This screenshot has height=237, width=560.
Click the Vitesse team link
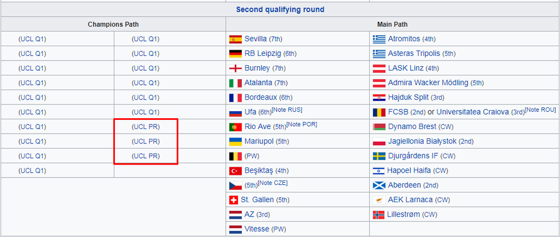tap(257, 229)
